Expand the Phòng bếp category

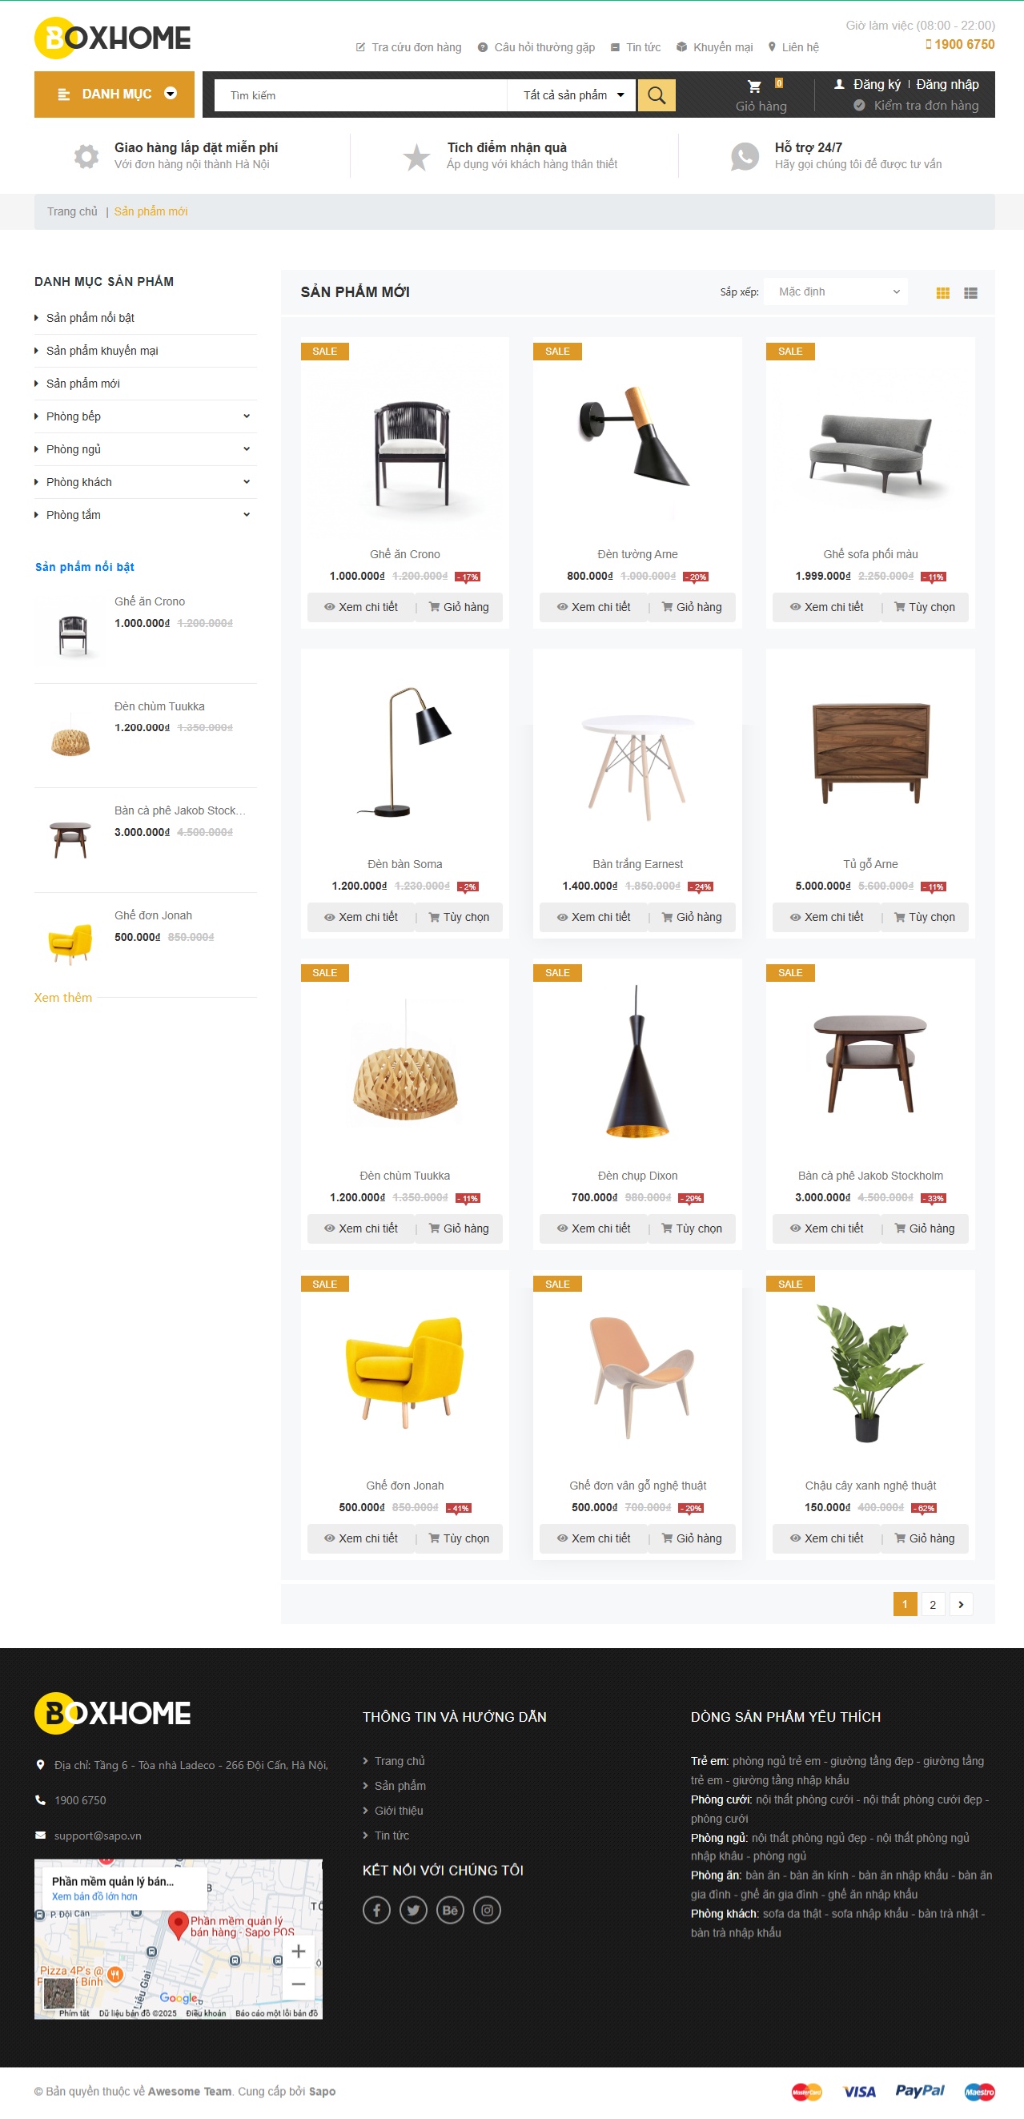pyautogui.click(x=247, y=416)
